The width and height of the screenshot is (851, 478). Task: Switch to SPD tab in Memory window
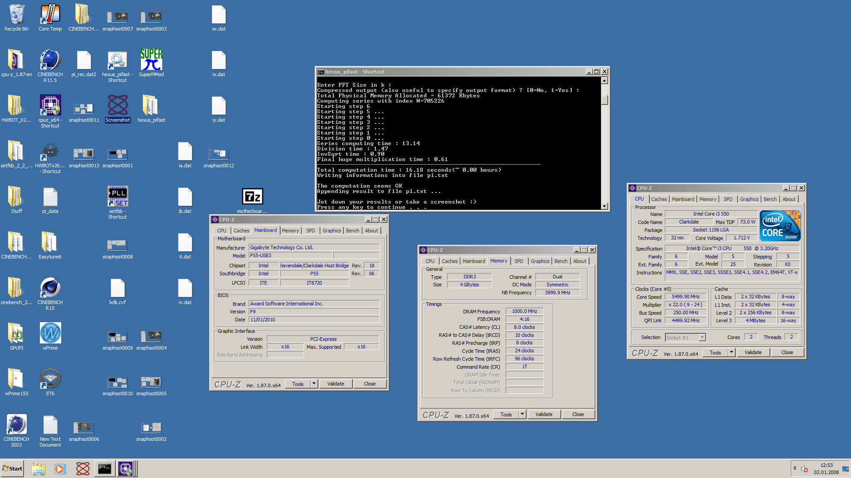[519, 261]
